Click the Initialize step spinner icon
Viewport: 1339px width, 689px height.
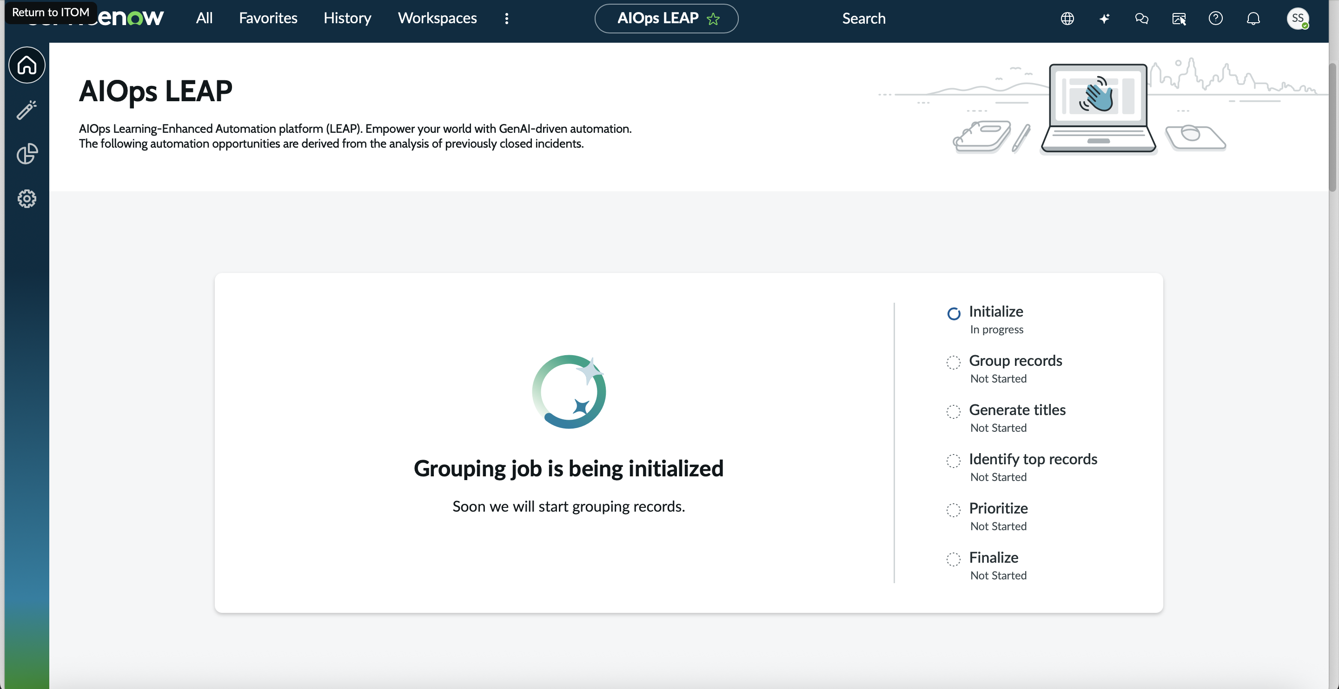954,313
